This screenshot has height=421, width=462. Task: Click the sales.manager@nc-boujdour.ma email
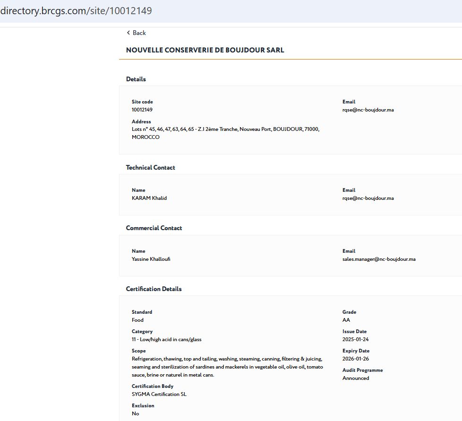(x=379, y=259)
